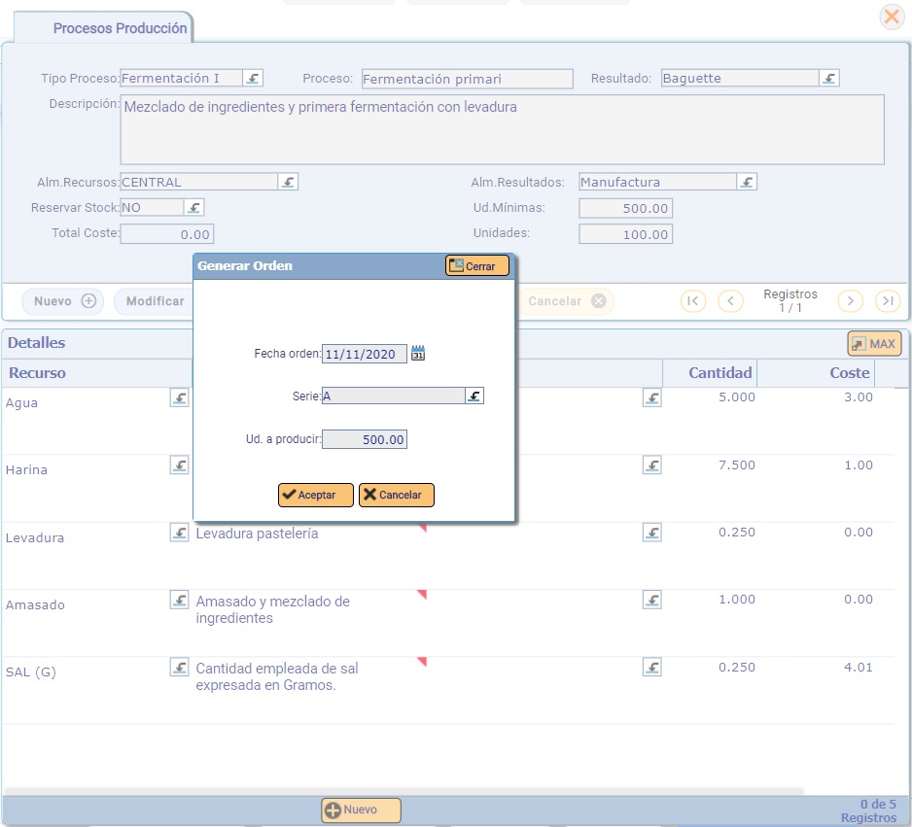912x827 pixels.
Task: Select the Amasado resource cell
Action: pos(35,604)
